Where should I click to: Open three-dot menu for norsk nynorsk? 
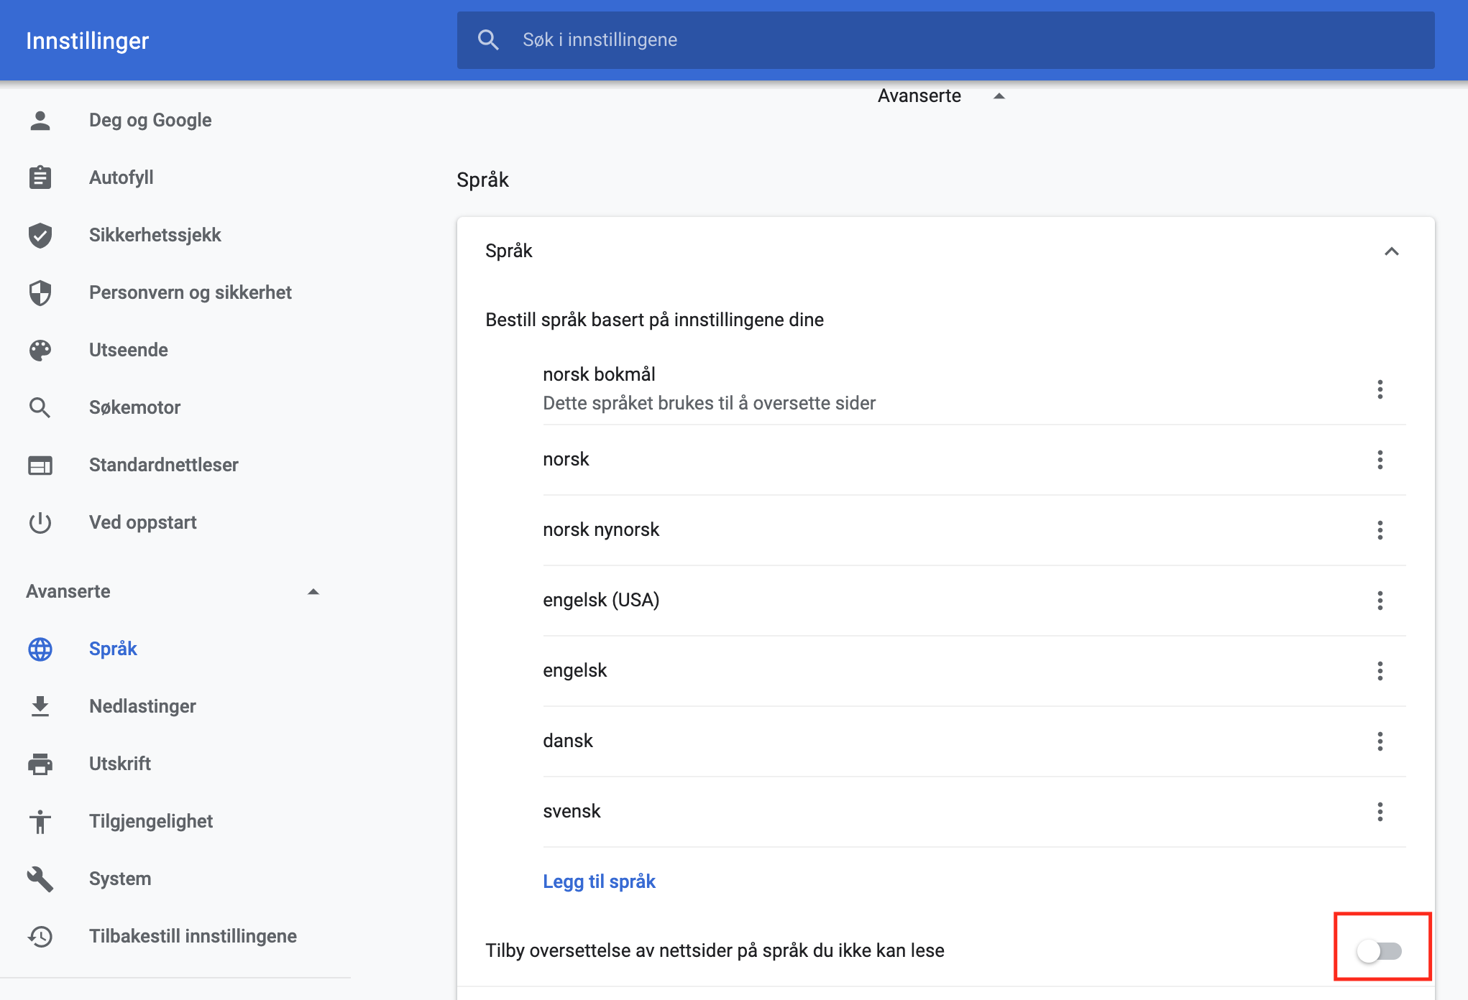pyautogui.click(x=1380, y=530)
